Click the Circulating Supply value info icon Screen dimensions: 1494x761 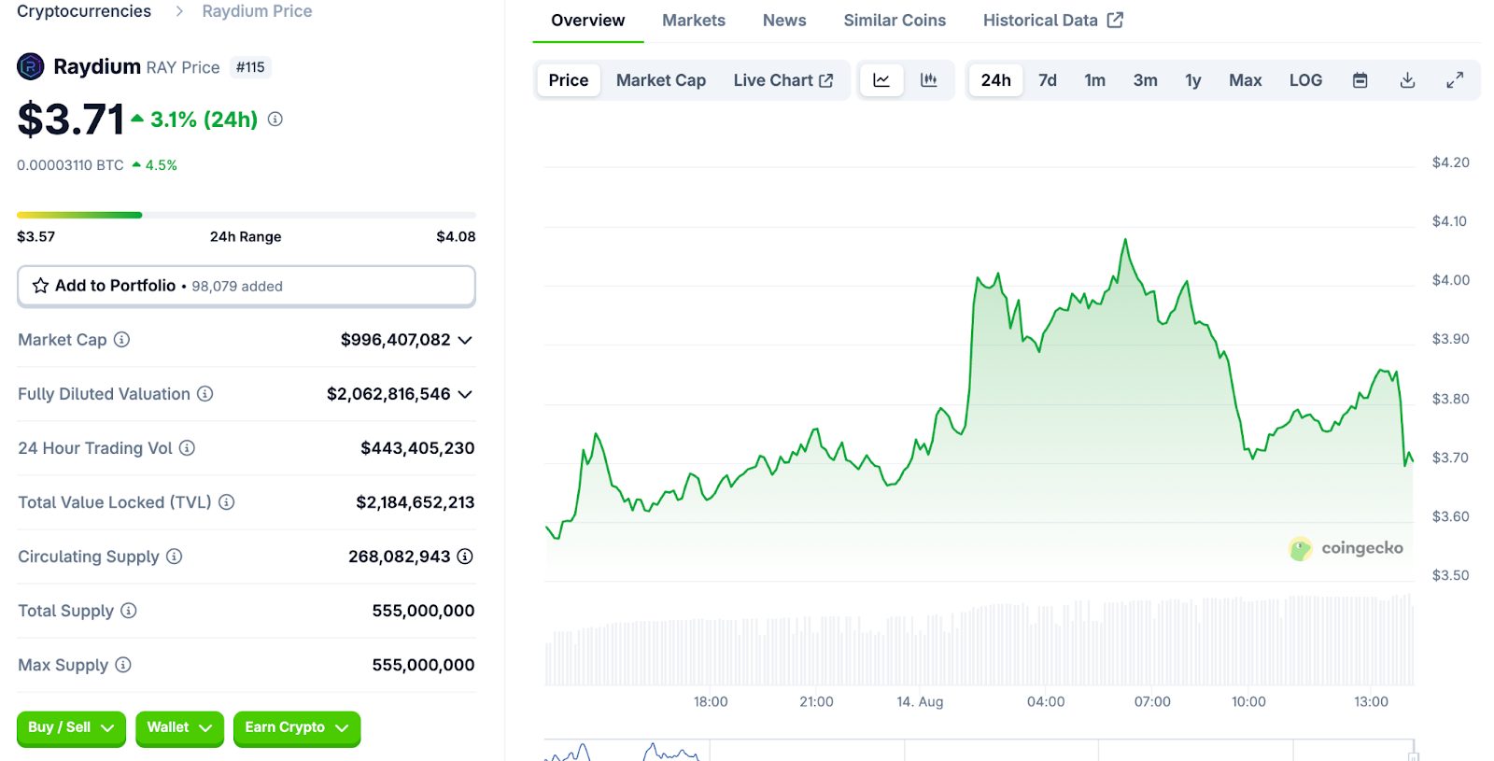[x=465, y=557]
